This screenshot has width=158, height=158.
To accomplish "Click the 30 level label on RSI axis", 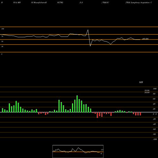I will (x=2, y=46).
